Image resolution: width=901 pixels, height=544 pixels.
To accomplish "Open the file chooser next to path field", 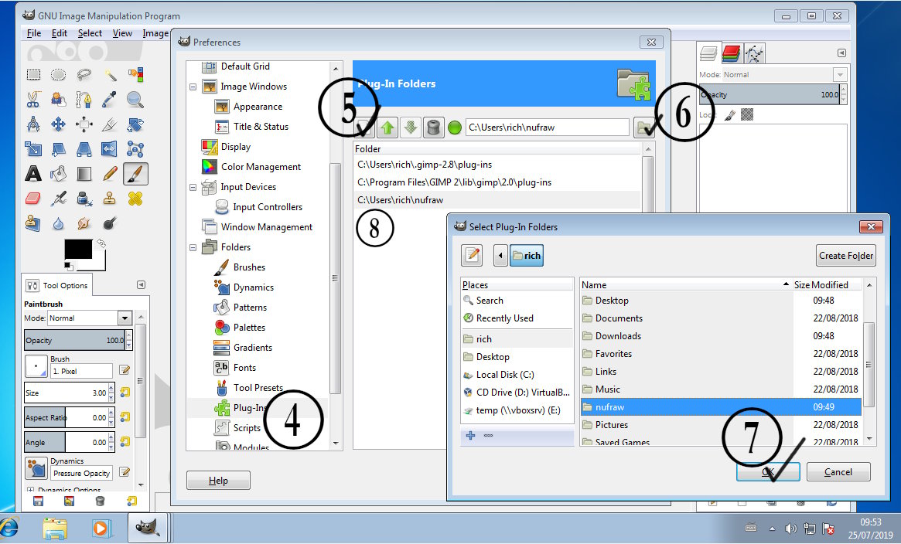I will tap(643, 127).
